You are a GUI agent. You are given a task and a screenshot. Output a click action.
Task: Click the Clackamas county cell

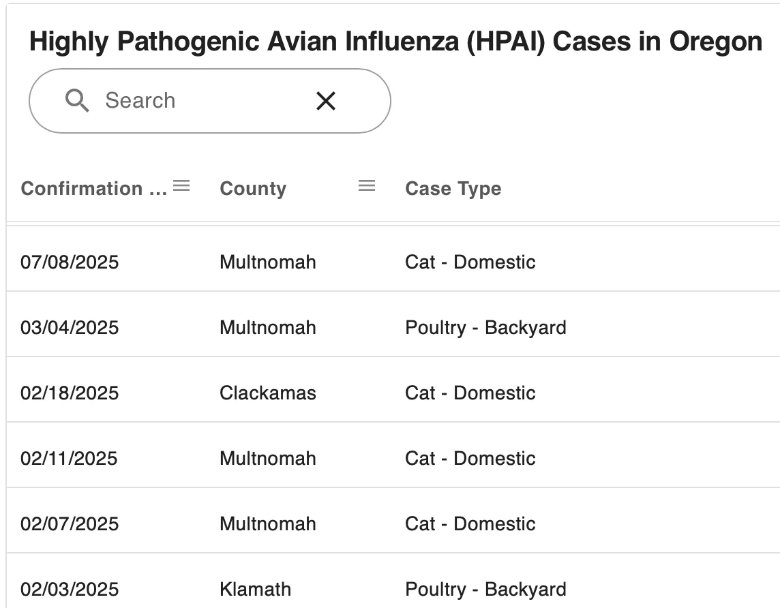click(268, 393)
